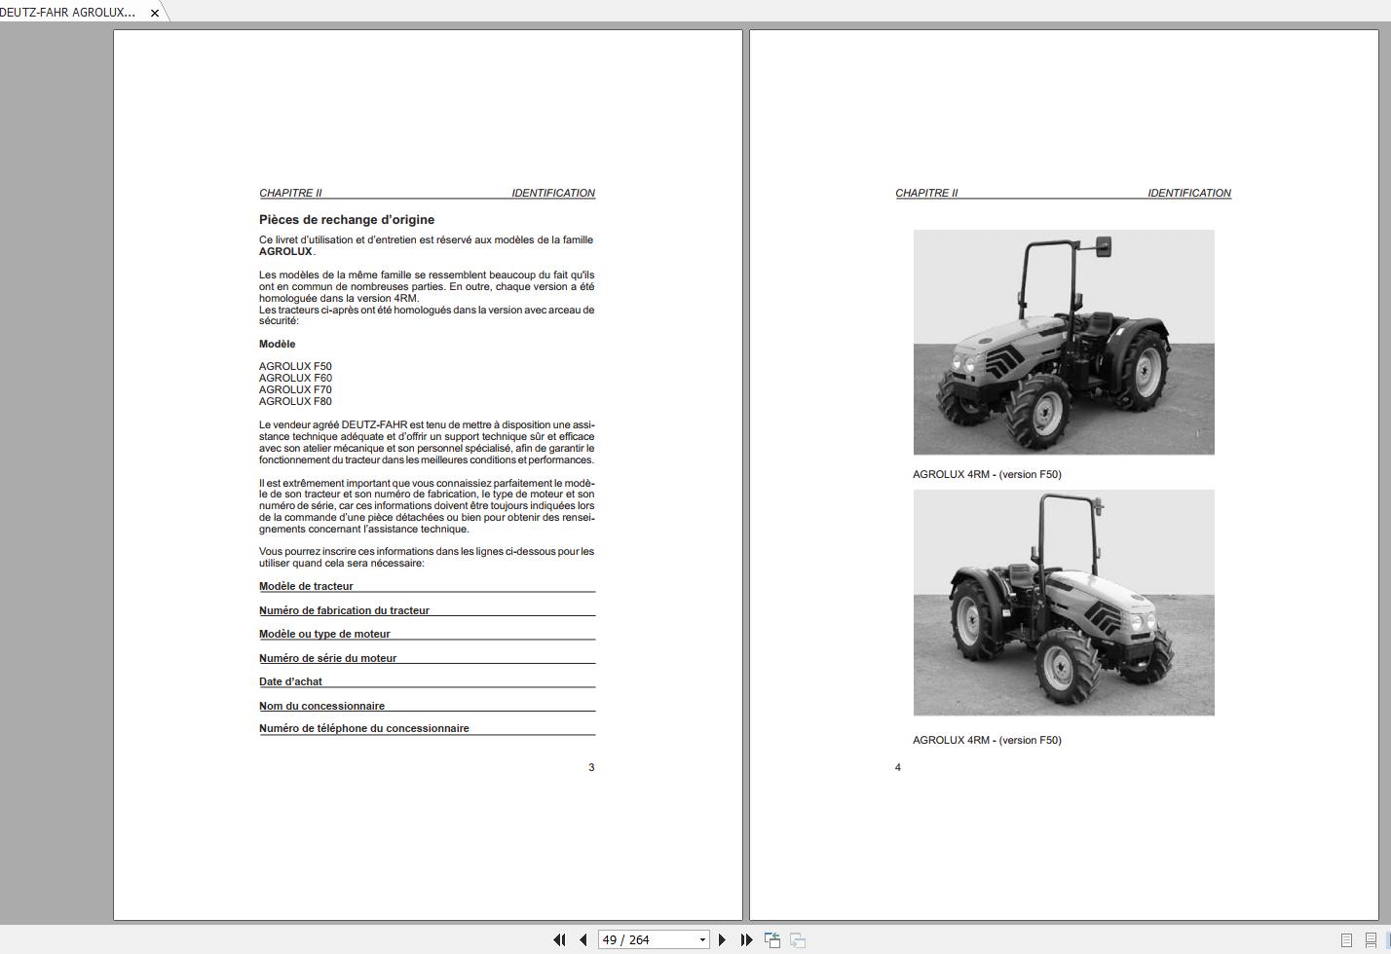Go to the previous page
The width and height of the screenshot is (1391, 954).
pyautogui.click(x=583, y=939)
